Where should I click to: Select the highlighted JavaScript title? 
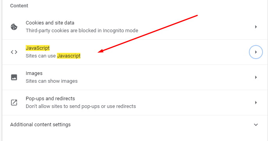[x=37, y=48]
